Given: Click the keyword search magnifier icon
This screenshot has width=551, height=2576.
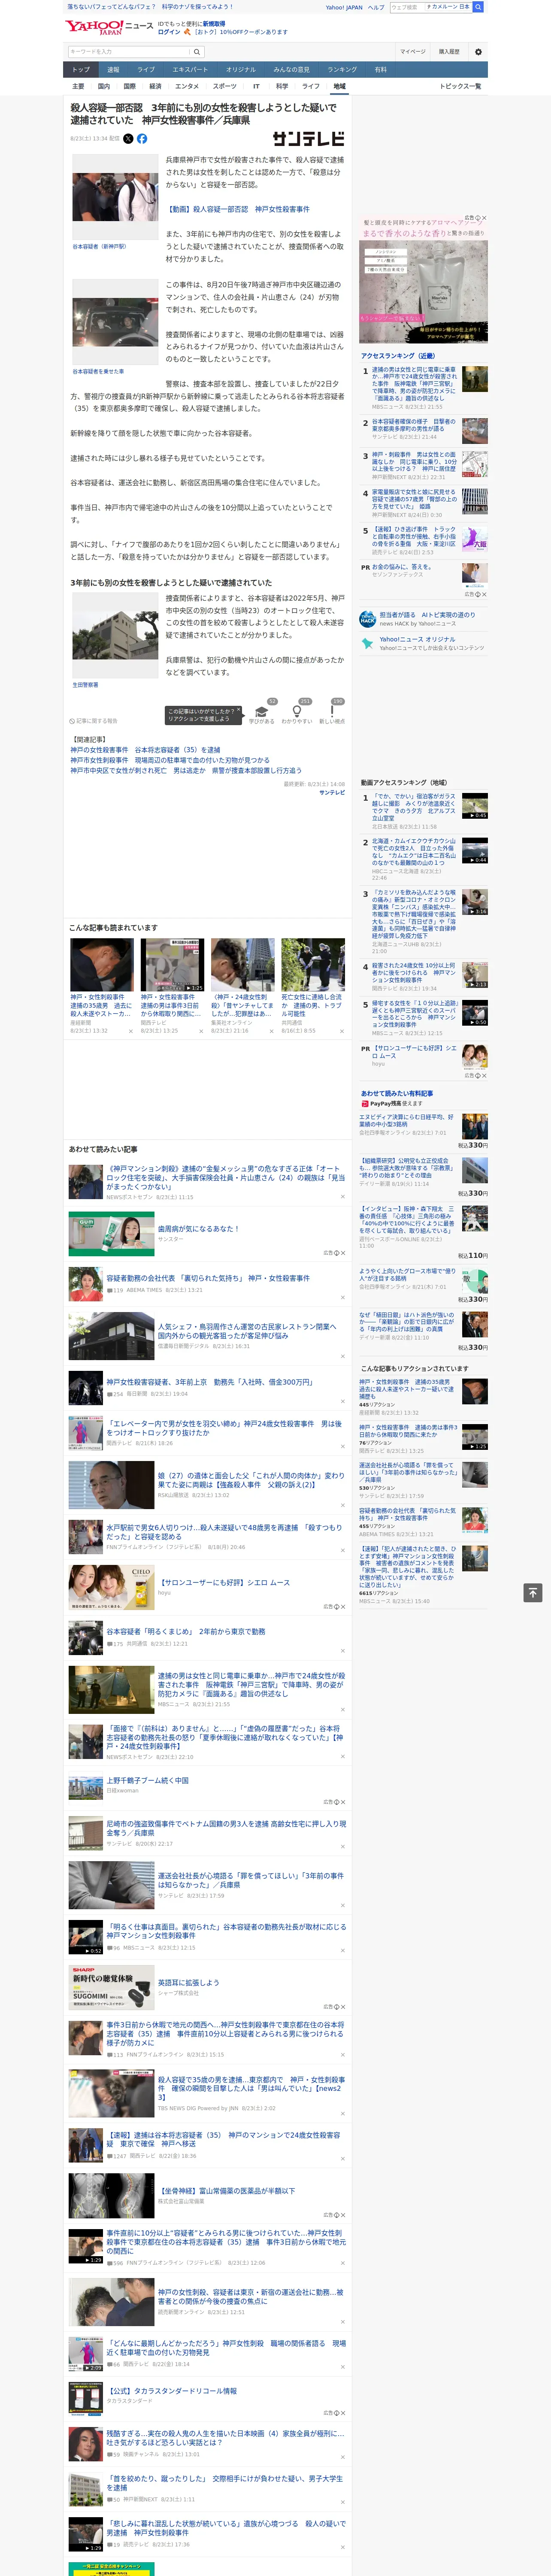Looking at the screenshot, I should click(197, 51).
